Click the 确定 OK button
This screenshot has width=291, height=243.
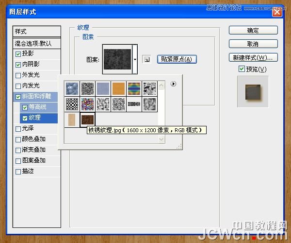tap(253, 30)
